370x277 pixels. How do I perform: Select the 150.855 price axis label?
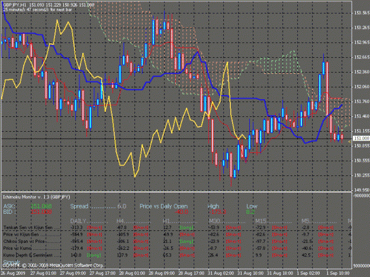(x=362, y=146)
